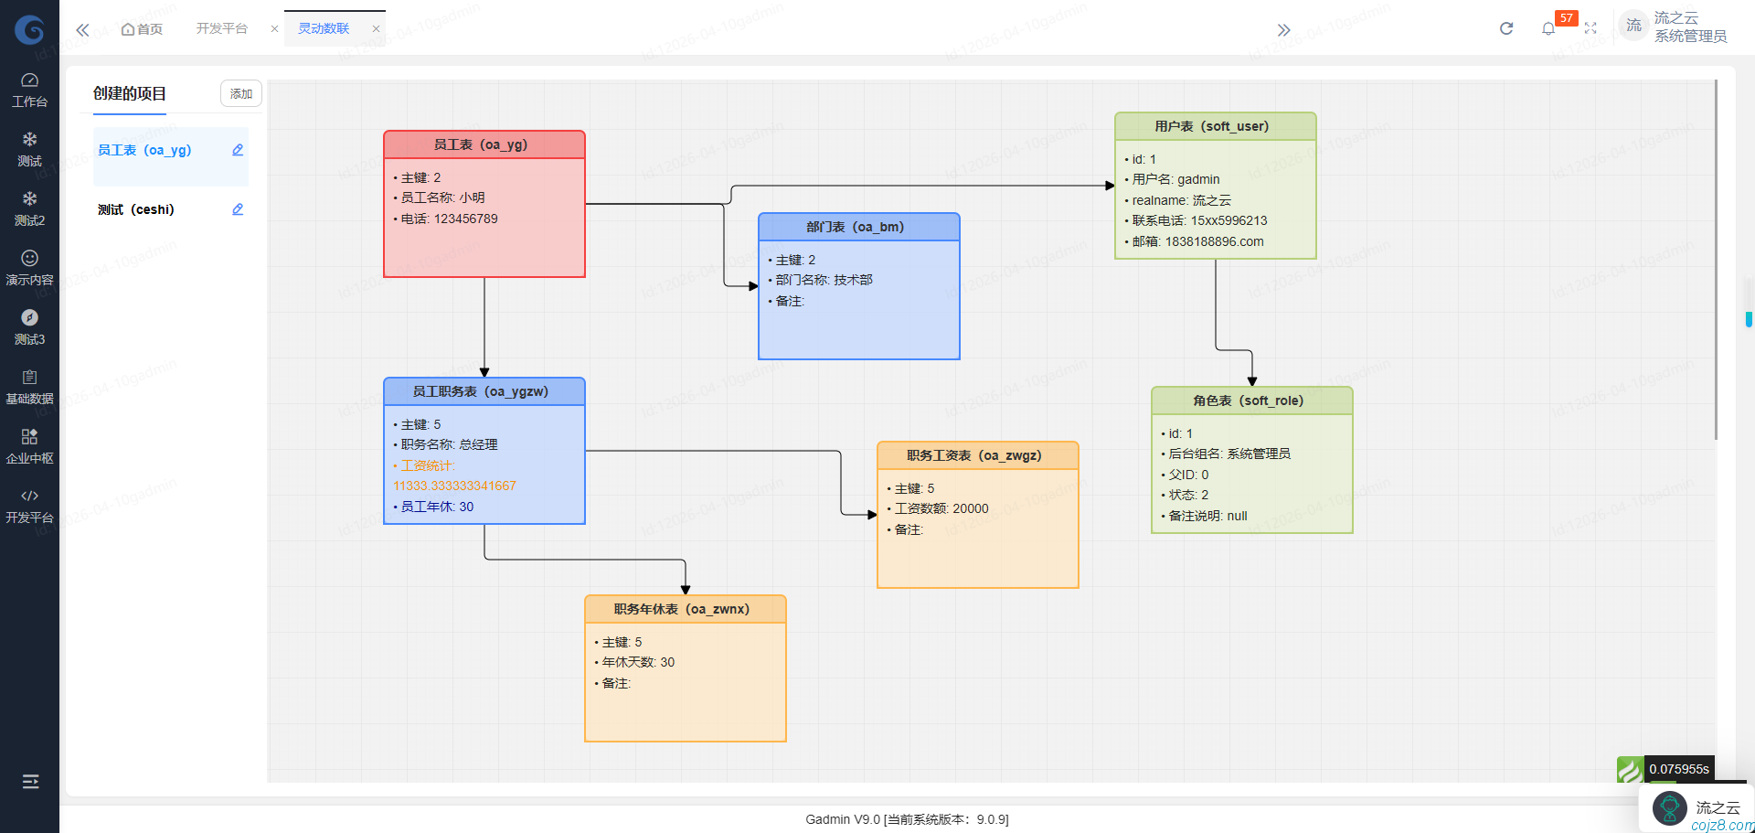Click the 添加 button
This screenshot has height=833, width=1755.
[x=241, y=93]
